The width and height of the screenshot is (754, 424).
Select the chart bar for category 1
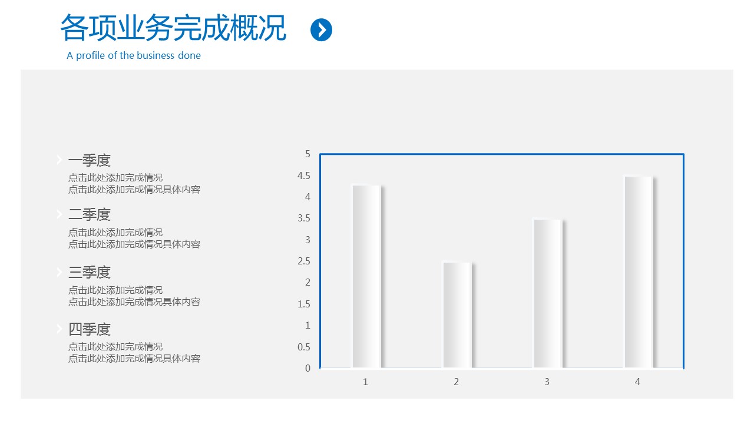click(366, 277)
